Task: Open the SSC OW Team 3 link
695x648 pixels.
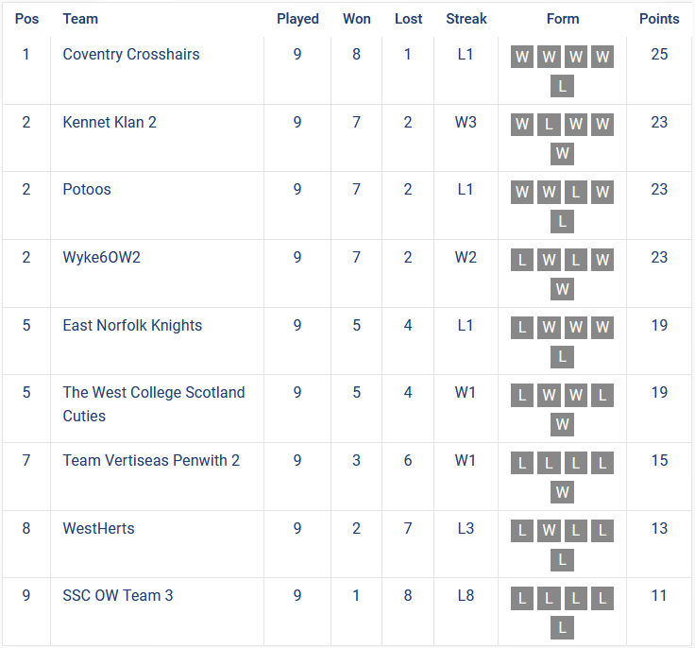Action: 118,595
